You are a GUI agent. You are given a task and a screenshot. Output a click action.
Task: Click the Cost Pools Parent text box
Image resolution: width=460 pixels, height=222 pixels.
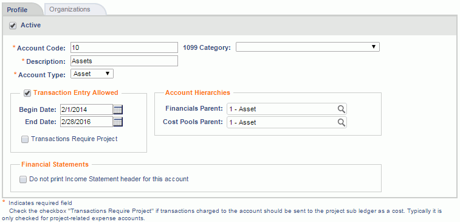(287, 122)
